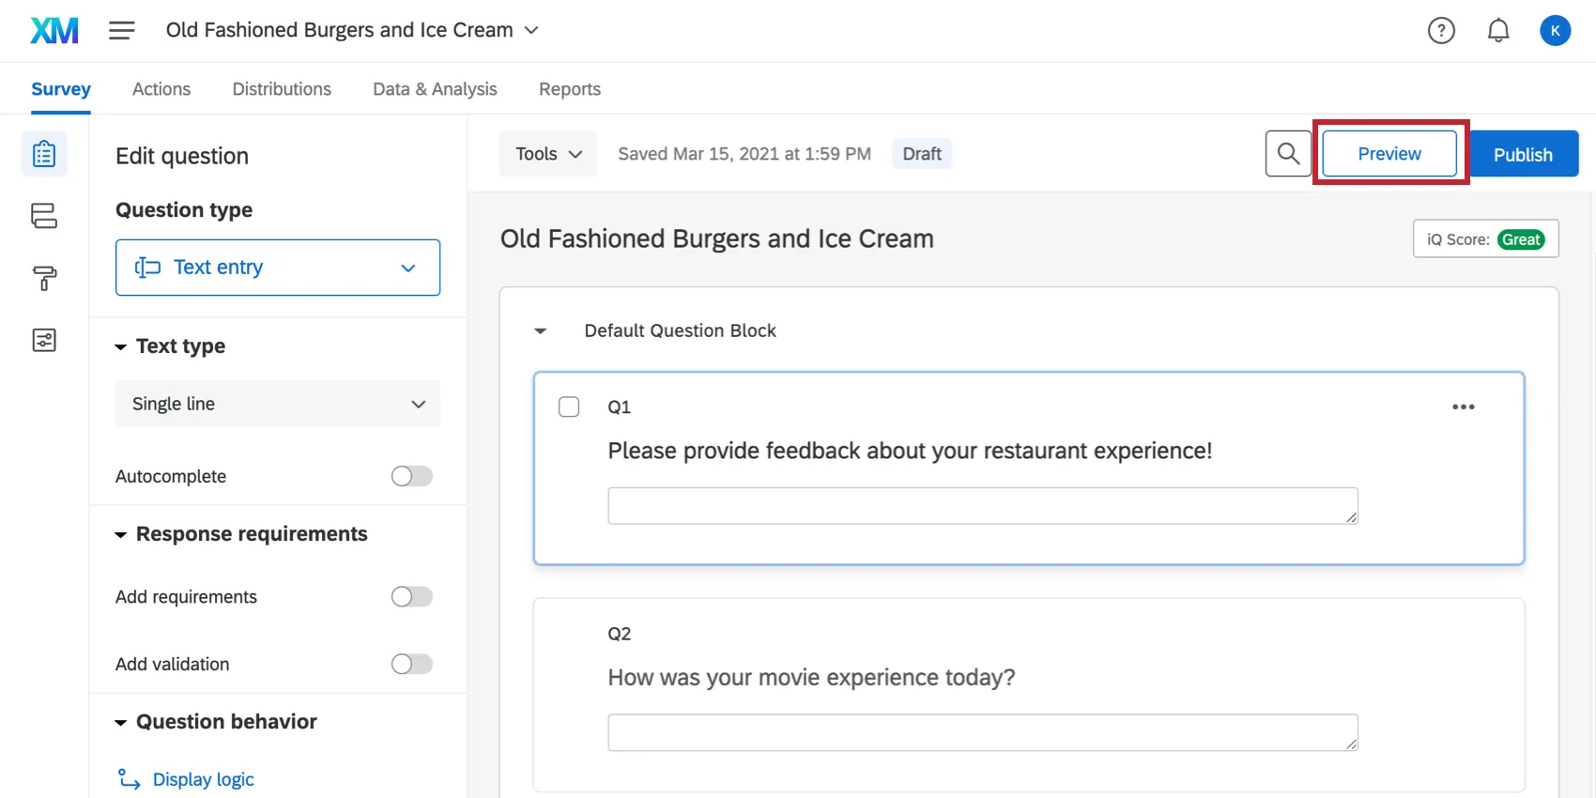The width and height of the screenshot is (1596, 798).
Task: Open the Tools dropdown menu
Action: click(548, 154)
